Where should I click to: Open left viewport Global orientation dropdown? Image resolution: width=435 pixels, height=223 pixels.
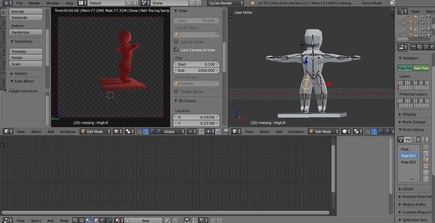173,131
